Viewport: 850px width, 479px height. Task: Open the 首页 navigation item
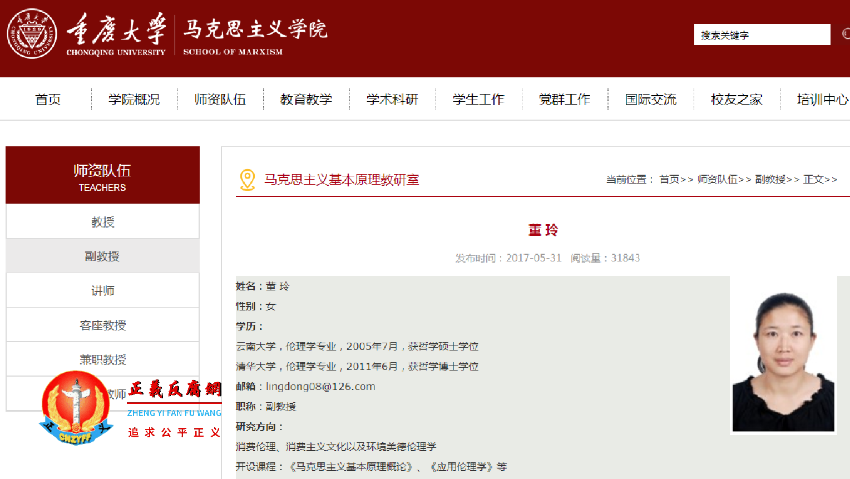(x=47, y=99)
